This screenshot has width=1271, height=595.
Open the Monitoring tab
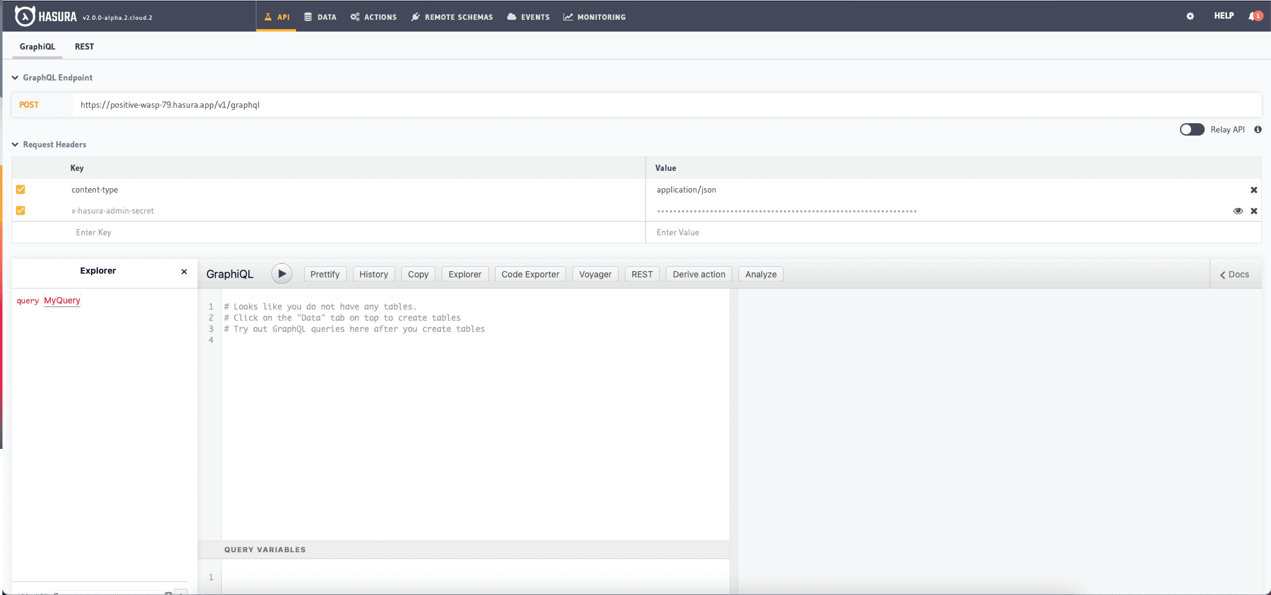pyautogui.click(x=595, y=17)
